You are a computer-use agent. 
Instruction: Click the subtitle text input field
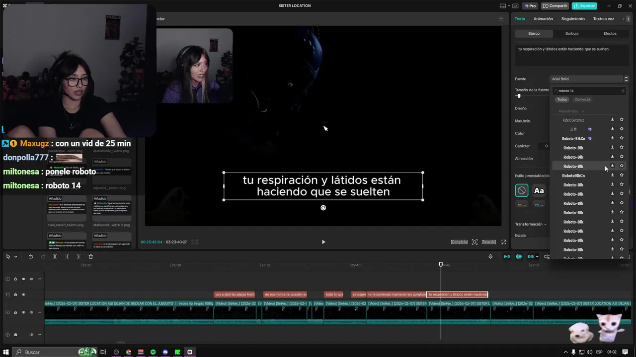(572, 55)
